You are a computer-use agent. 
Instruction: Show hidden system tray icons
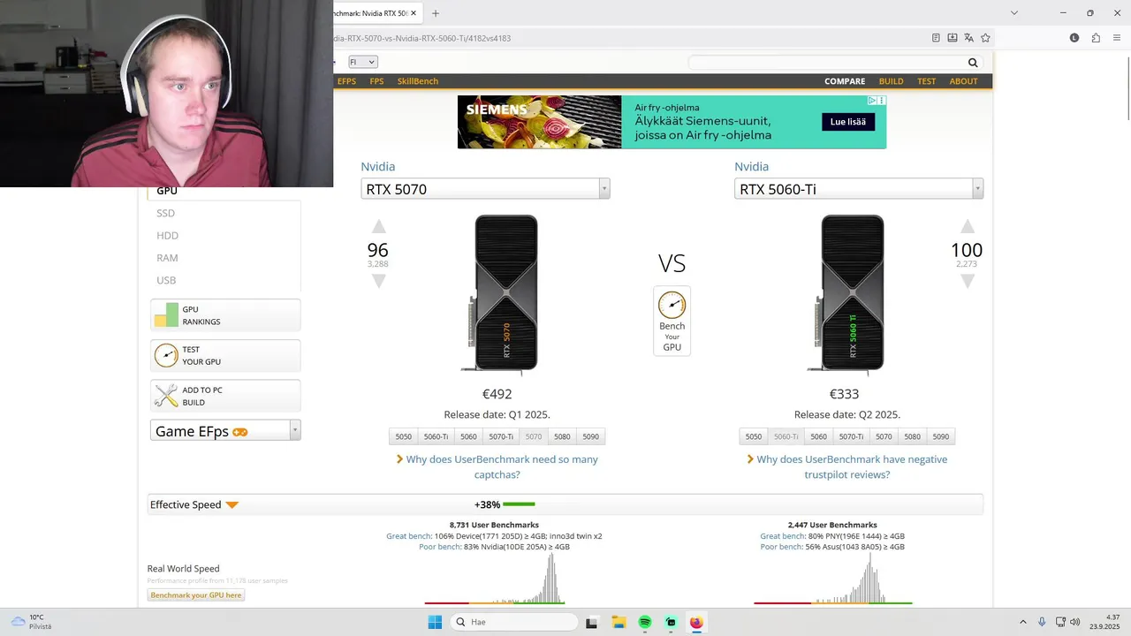[1023, 622]
